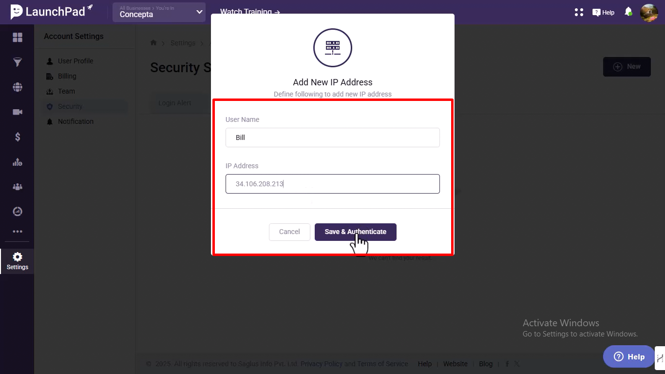This screenshot has height=374, width=665.
Task: Click the notification bell icon
Action: pos(628,12)
